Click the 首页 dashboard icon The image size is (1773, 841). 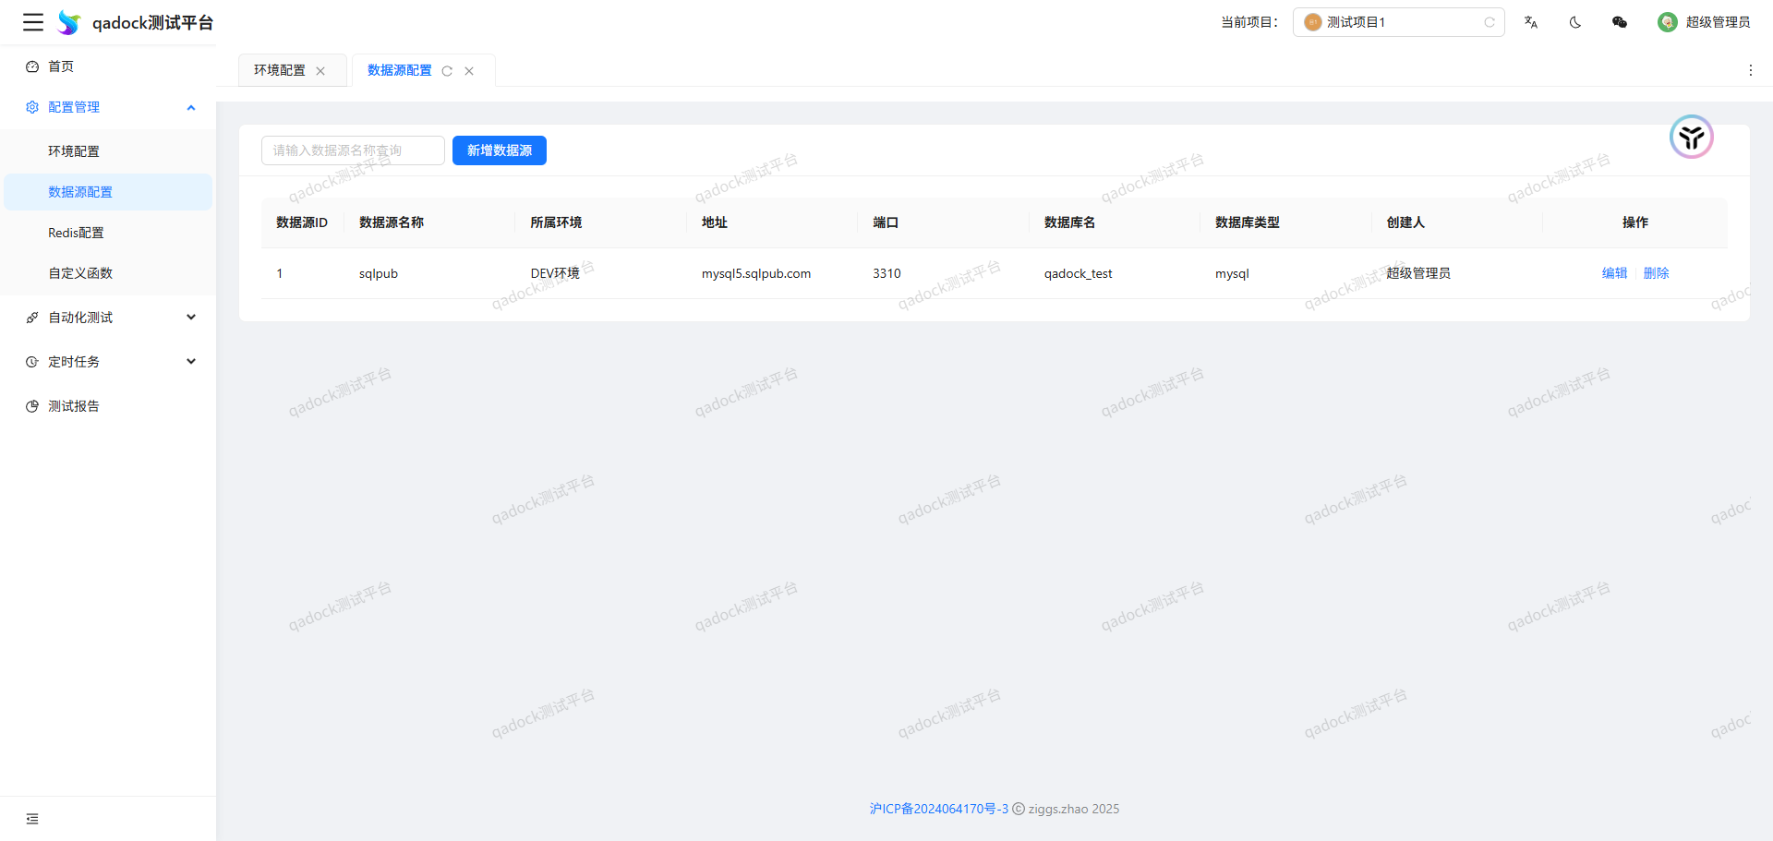32,66
